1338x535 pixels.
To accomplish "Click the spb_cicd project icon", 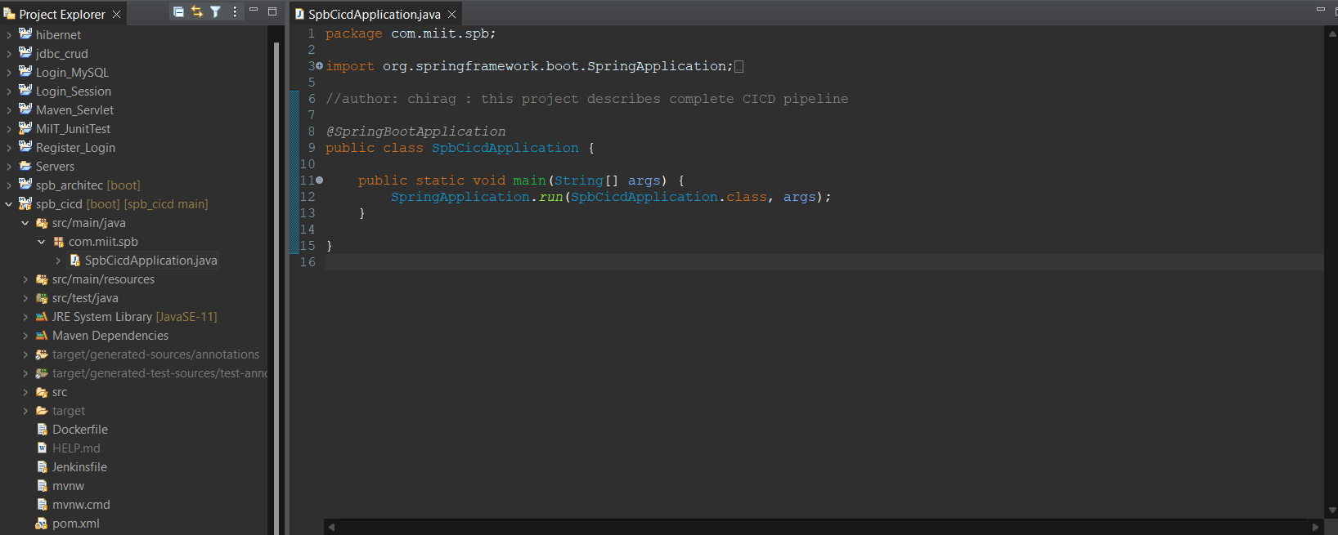I will [x=25, y=203].
